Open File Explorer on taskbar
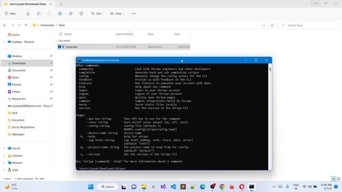The width and height of the screenshot is (342, 192). [144, 187]
